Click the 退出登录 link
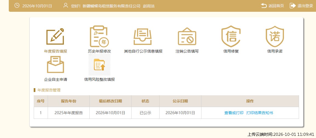Screen dimensions: 316x138 pos(305,6)
